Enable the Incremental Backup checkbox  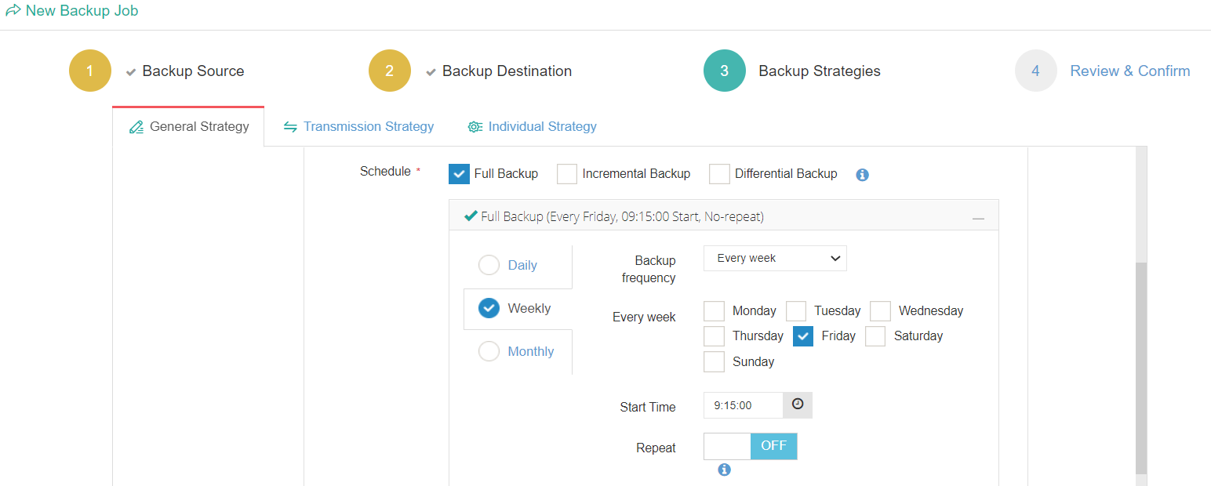point(567,174)
